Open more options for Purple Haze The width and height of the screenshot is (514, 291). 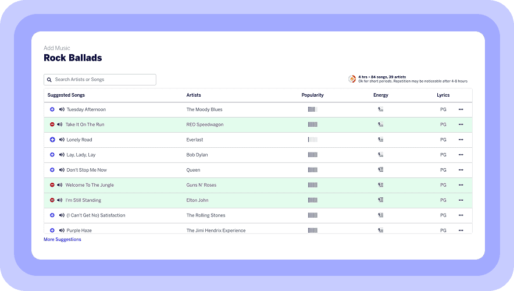click(461, 230)
